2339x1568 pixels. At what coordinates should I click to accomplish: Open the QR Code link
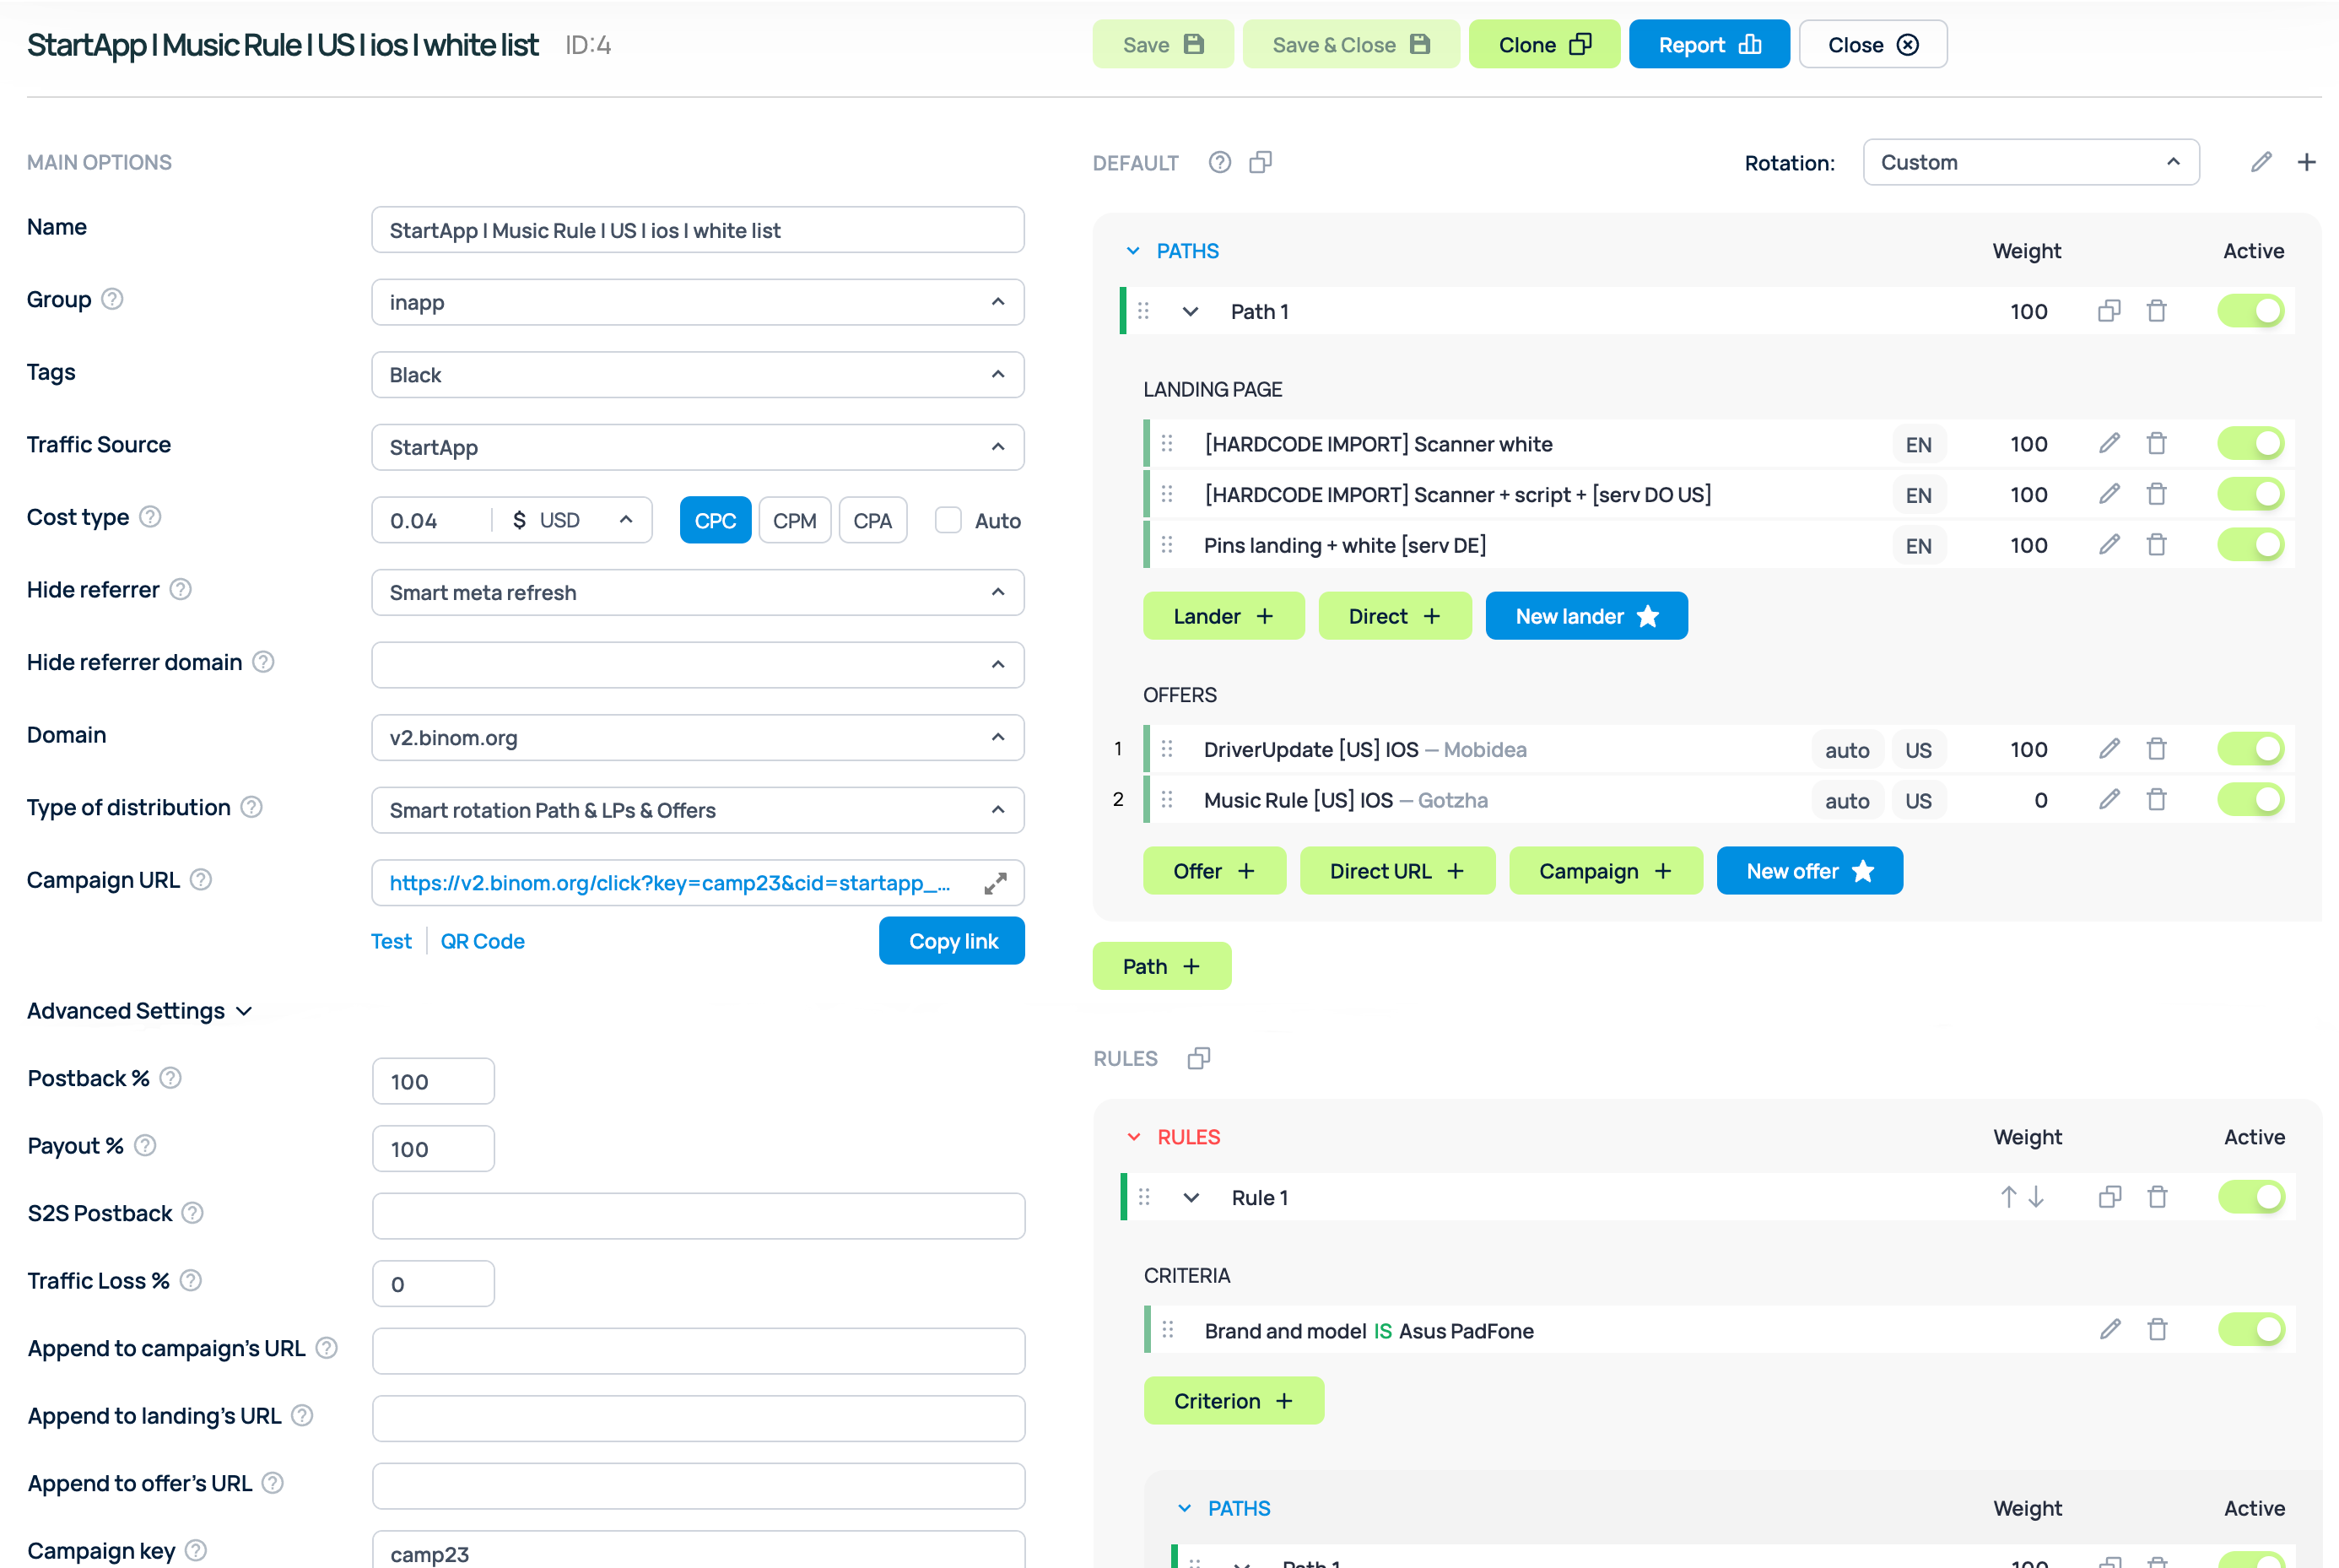(x=482, y=941)
